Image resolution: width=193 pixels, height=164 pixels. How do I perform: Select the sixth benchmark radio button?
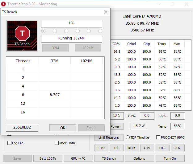click(100, 31)
